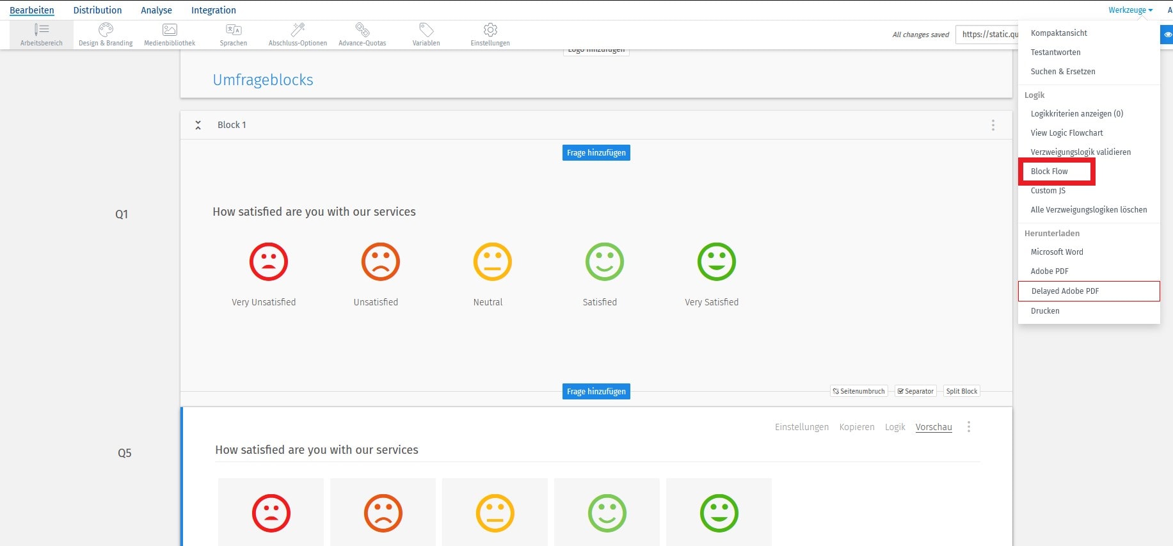Open Block 1 three-dot options menu
The width and height of the screenshot is (1173, 546).
point(993,125)
